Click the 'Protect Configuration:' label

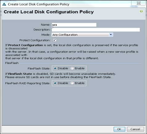tap(35, 40)
